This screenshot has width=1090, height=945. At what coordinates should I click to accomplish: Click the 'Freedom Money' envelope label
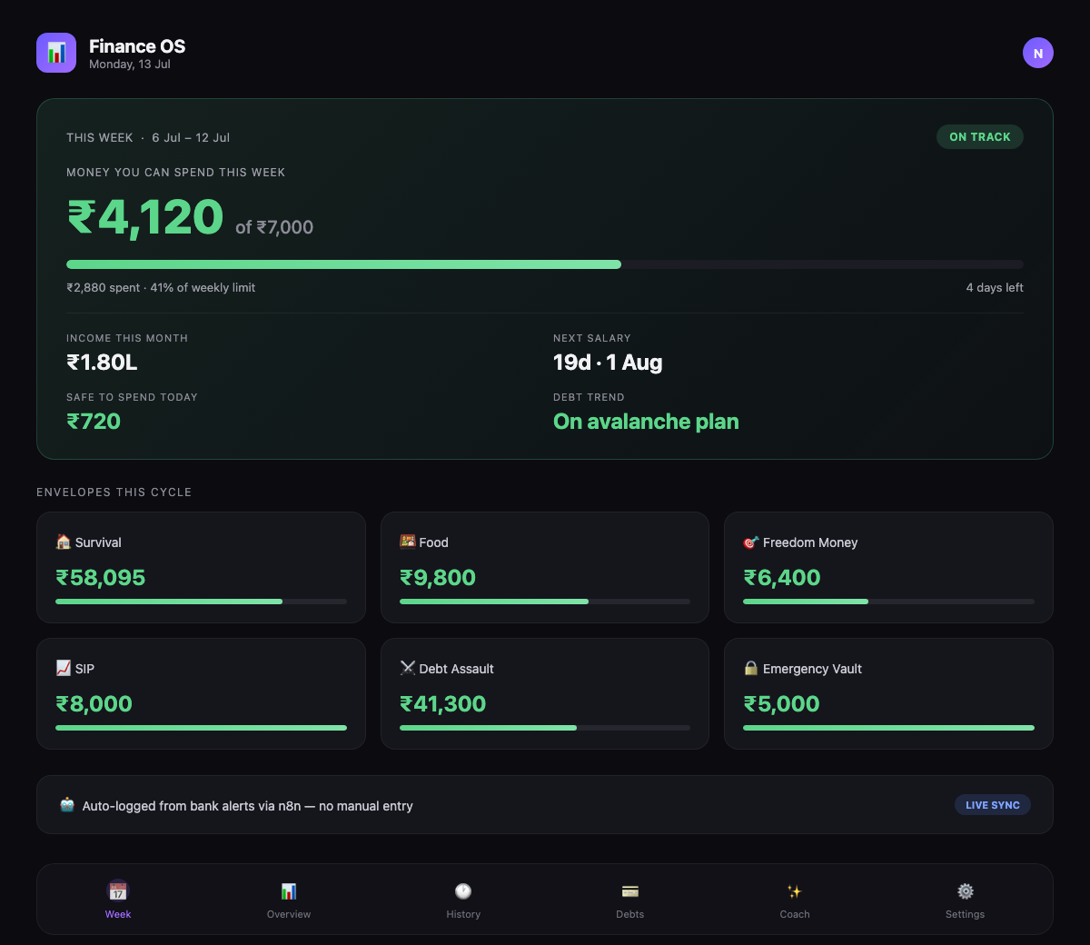coord(810,542)
